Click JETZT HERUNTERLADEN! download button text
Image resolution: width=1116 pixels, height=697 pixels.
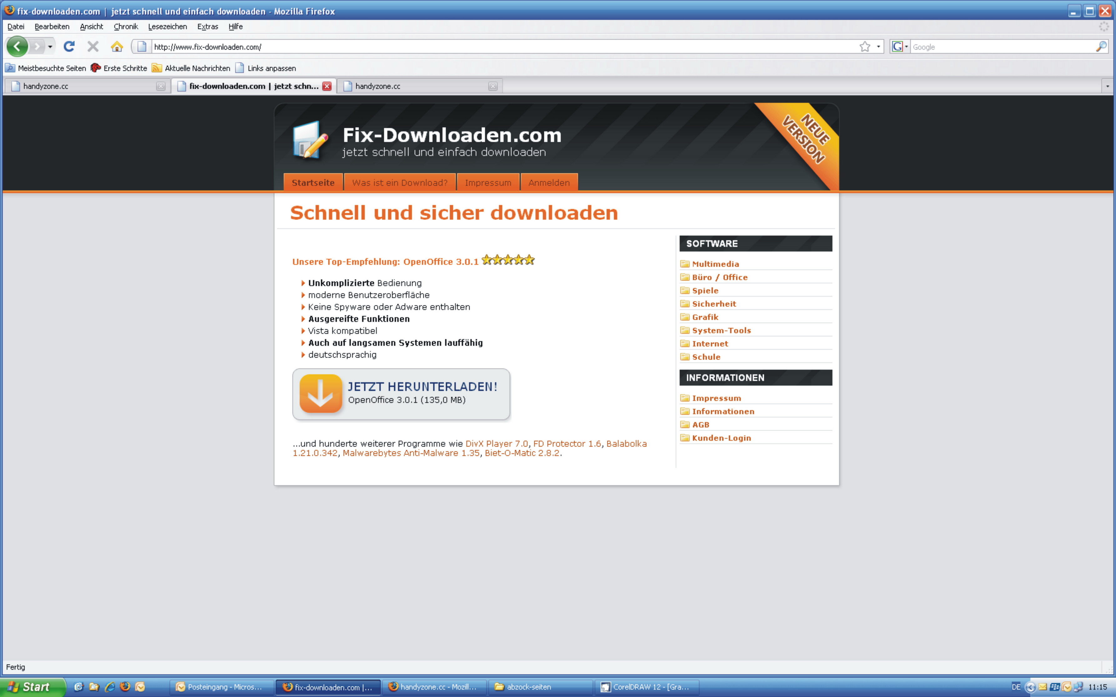pos(422,386)
